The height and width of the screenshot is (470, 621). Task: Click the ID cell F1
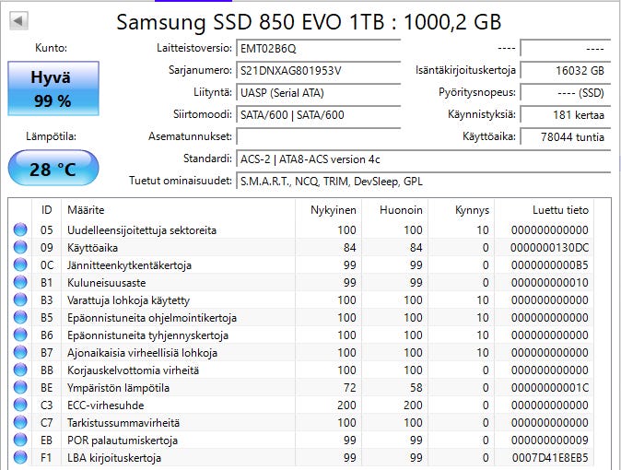[46, 458]
